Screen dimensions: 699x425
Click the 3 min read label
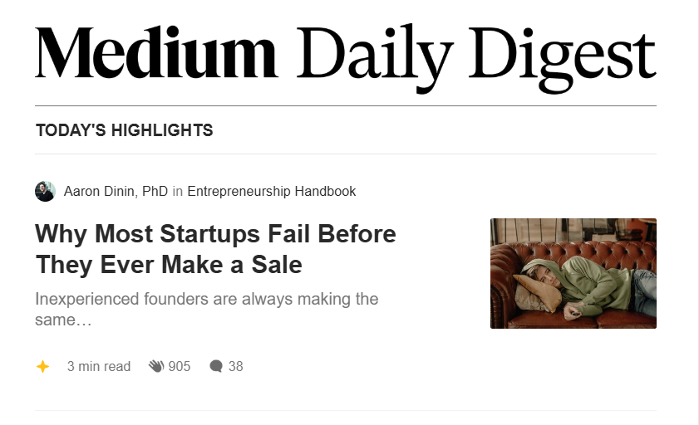(x=99, y=366)
